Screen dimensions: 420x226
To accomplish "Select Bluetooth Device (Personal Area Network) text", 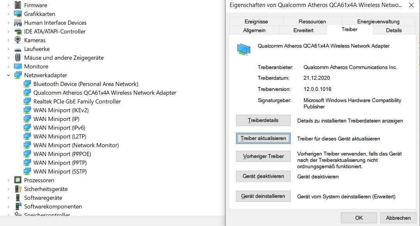I will (x=86, y=84).
